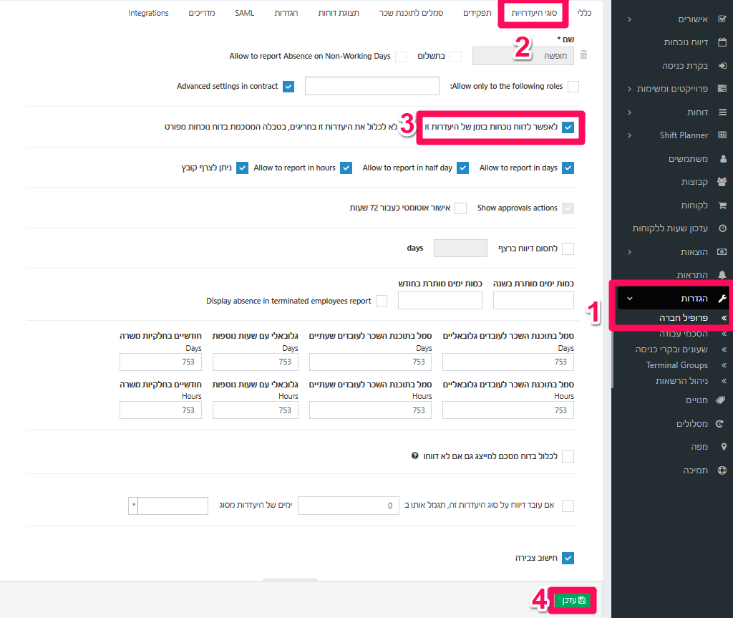This screenshot has width=733, height=618.
Task: Click the תמיכה support lifebuoy icon
Action: (722, 470)
